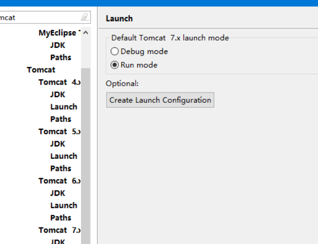Click the tree scrollbar up arrow

(86, 33)
